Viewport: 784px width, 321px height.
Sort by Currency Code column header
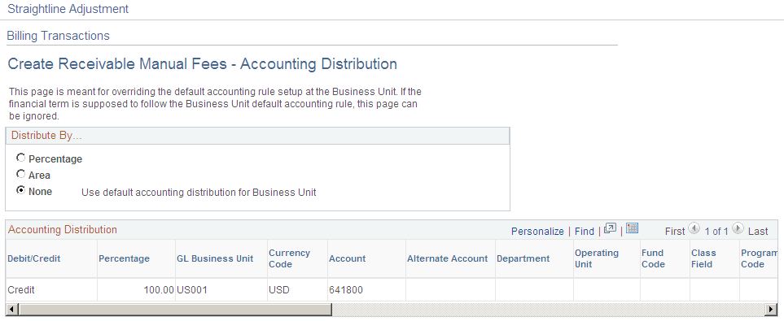(x=289, y=258)
